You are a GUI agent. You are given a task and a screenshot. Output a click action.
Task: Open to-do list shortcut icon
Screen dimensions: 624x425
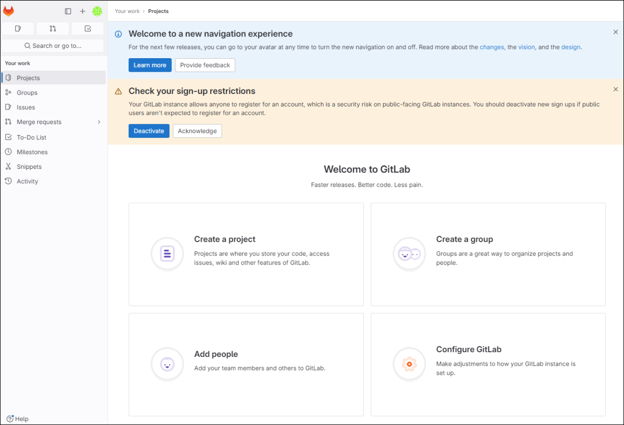click(88, 29)
